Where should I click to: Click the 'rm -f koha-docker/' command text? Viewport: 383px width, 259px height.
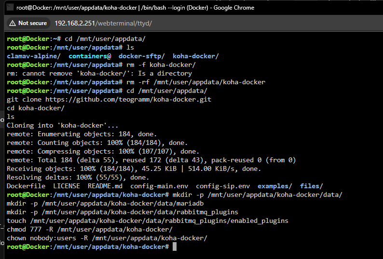(x=161, y=65)
